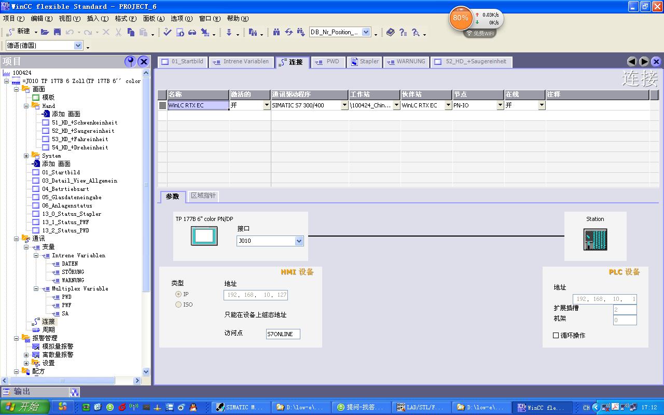Open the 德语(德国) language dropdown

[x=78, y=46]
